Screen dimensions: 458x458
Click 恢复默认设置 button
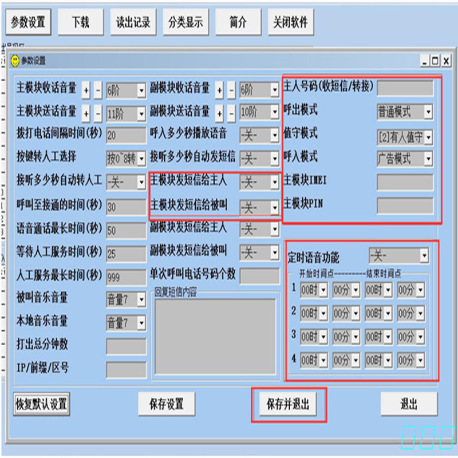coord(41,404)
